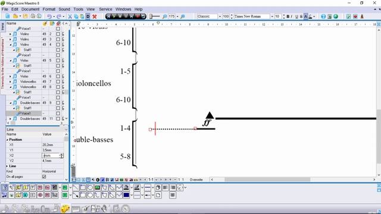Click the Redo arrow icon
Screen dimensions: 381x214
59,16
